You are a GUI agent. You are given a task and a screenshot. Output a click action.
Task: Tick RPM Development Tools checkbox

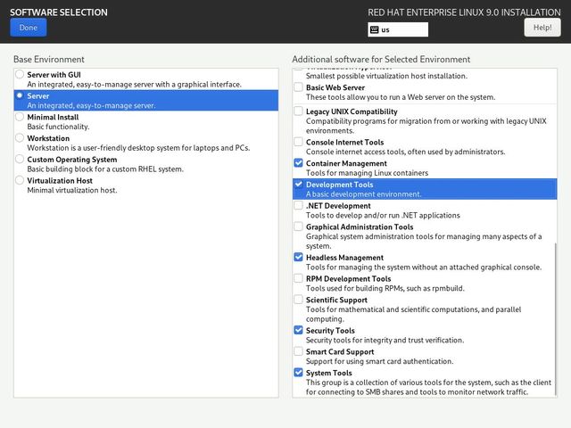tap(298, 278)
